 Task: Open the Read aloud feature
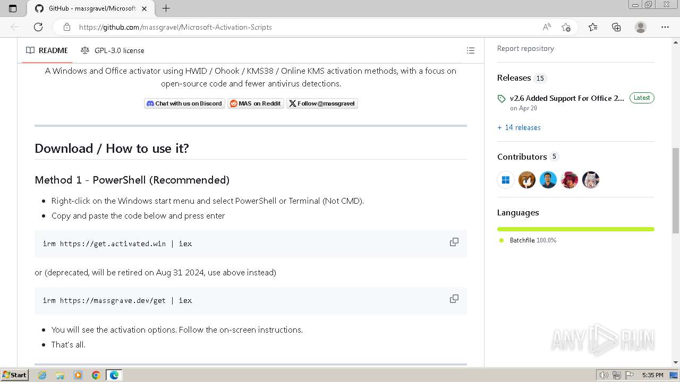(x=547, y=27)
